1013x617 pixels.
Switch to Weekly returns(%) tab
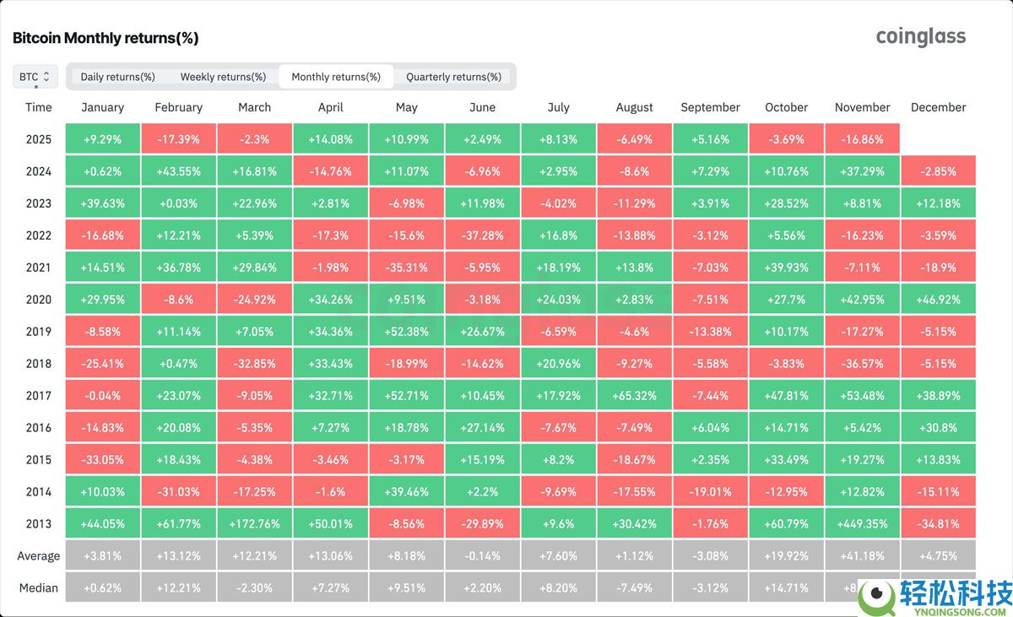223,77
